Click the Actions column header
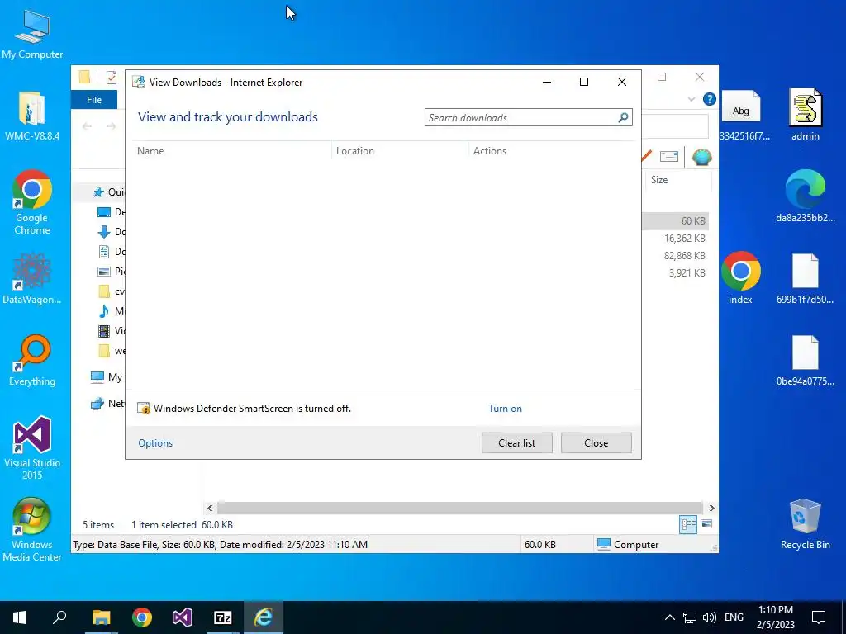This screenshot has height=634, width=846. pyautogui.click(x=551, y=151)
